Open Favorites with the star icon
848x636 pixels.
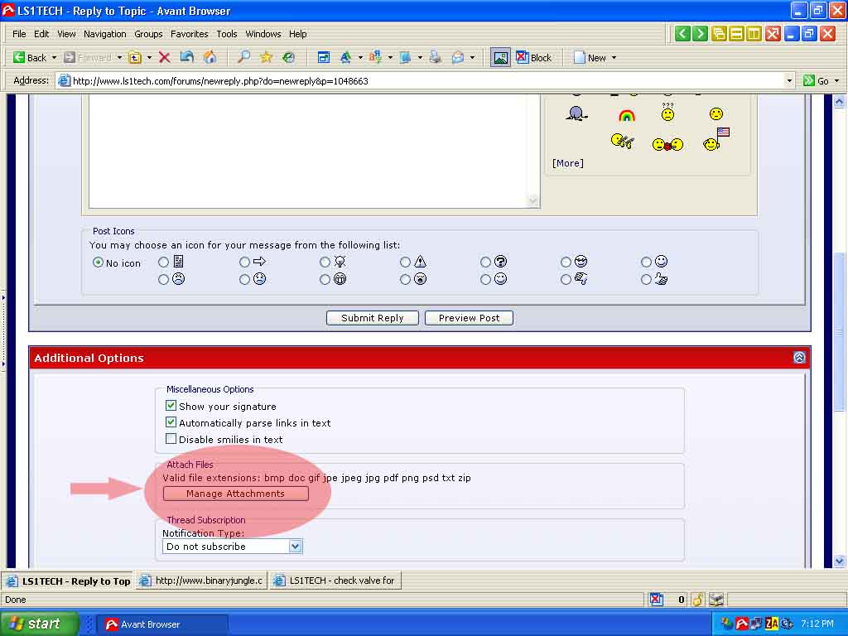click(266, 57)
